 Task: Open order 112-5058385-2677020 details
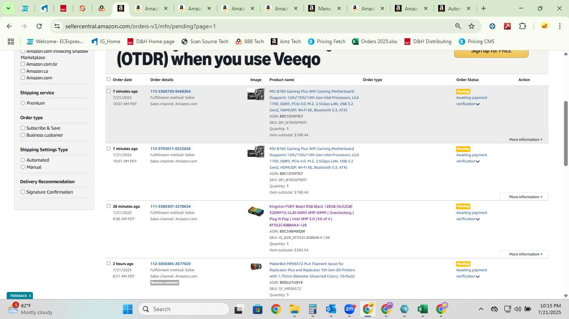point(170,264)
